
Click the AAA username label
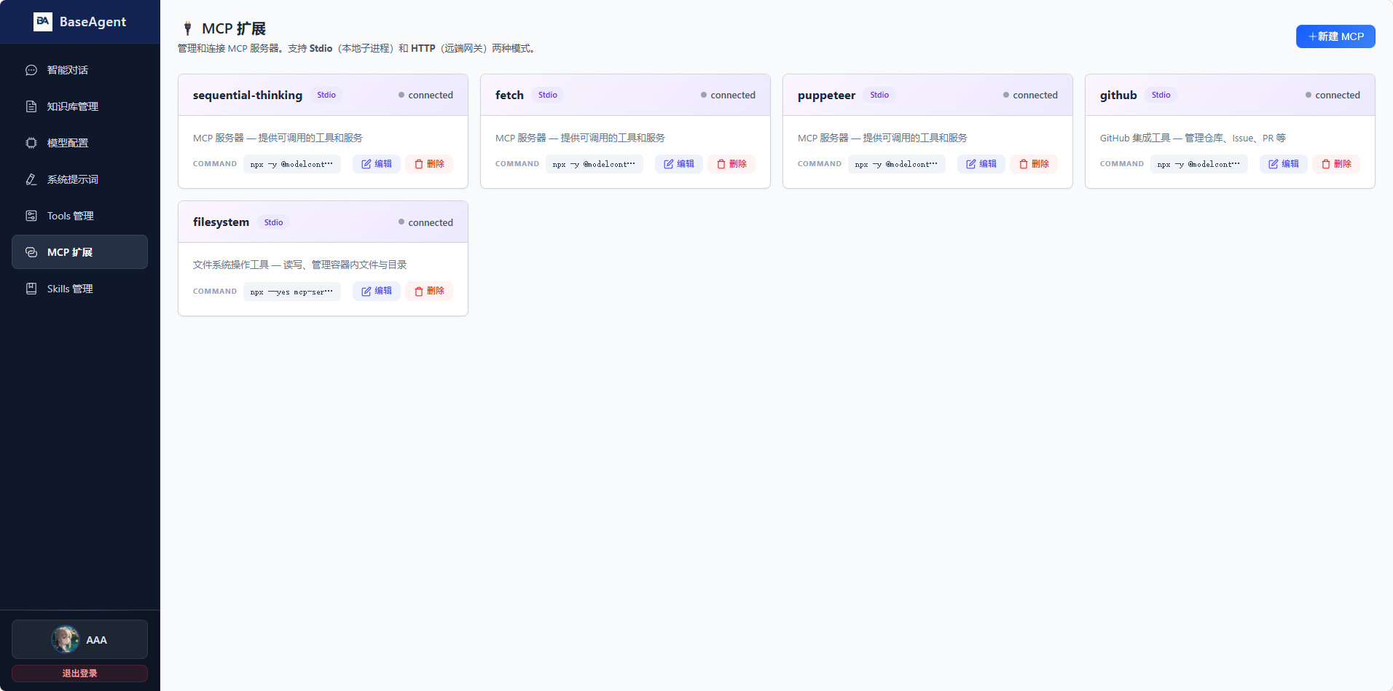[x=96, y=640]
